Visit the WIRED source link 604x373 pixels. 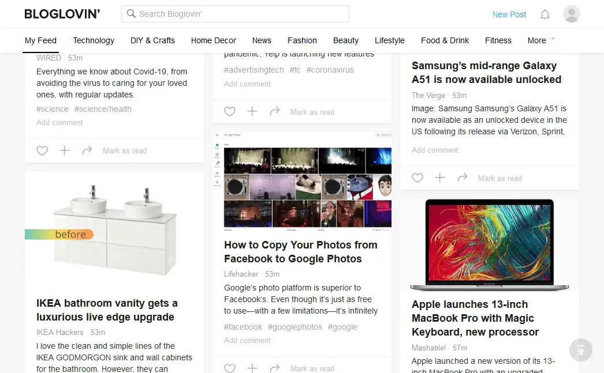(49, 58)
